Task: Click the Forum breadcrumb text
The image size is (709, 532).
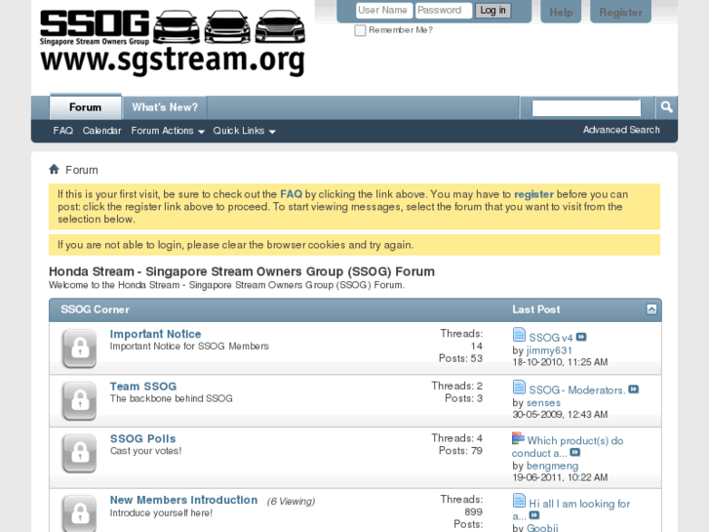Action: pyautogui.click(x=82, y=170)
